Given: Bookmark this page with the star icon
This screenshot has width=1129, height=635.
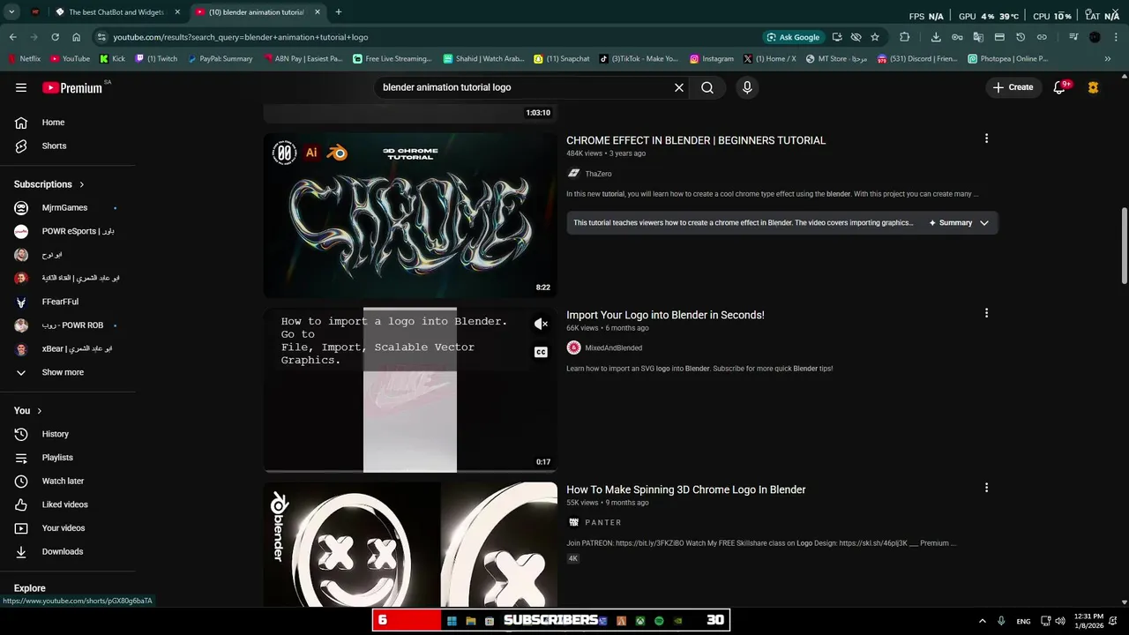Looking at the screenshot, I should (x=875, y=37).
